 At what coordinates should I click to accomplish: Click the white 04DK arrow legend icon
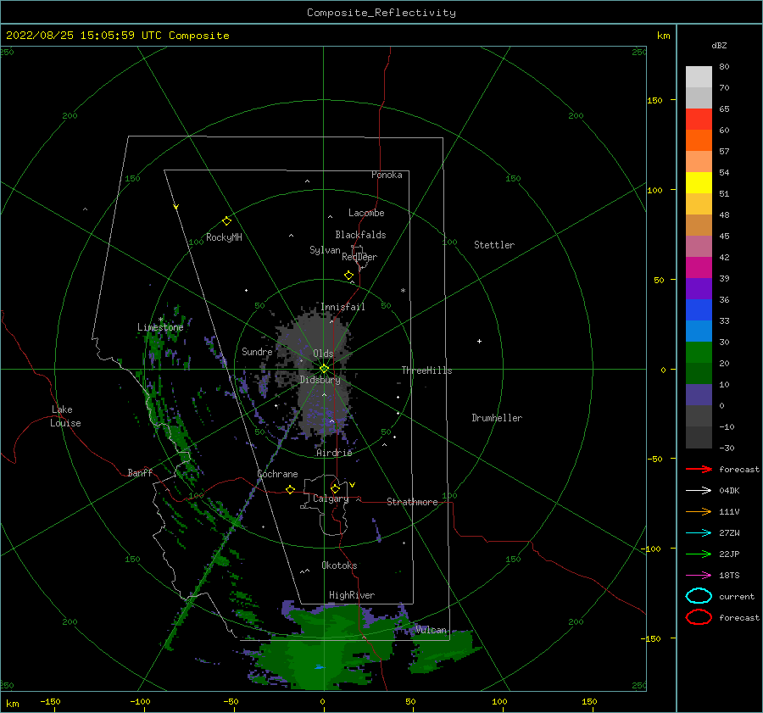point(699,491)
